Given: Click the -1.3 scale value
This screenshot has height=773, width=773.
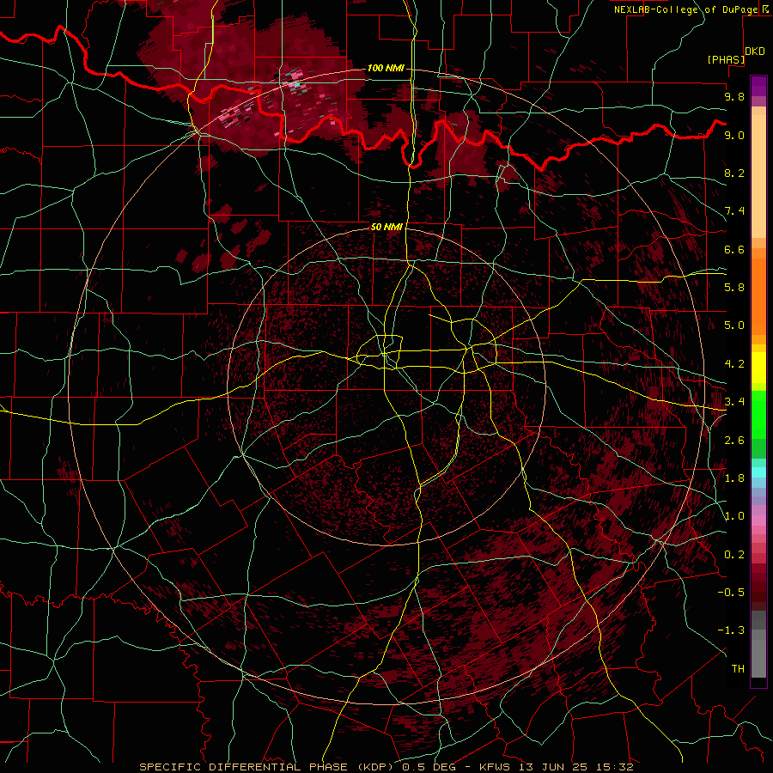Looking at the screenshot, I should [731, 630].
